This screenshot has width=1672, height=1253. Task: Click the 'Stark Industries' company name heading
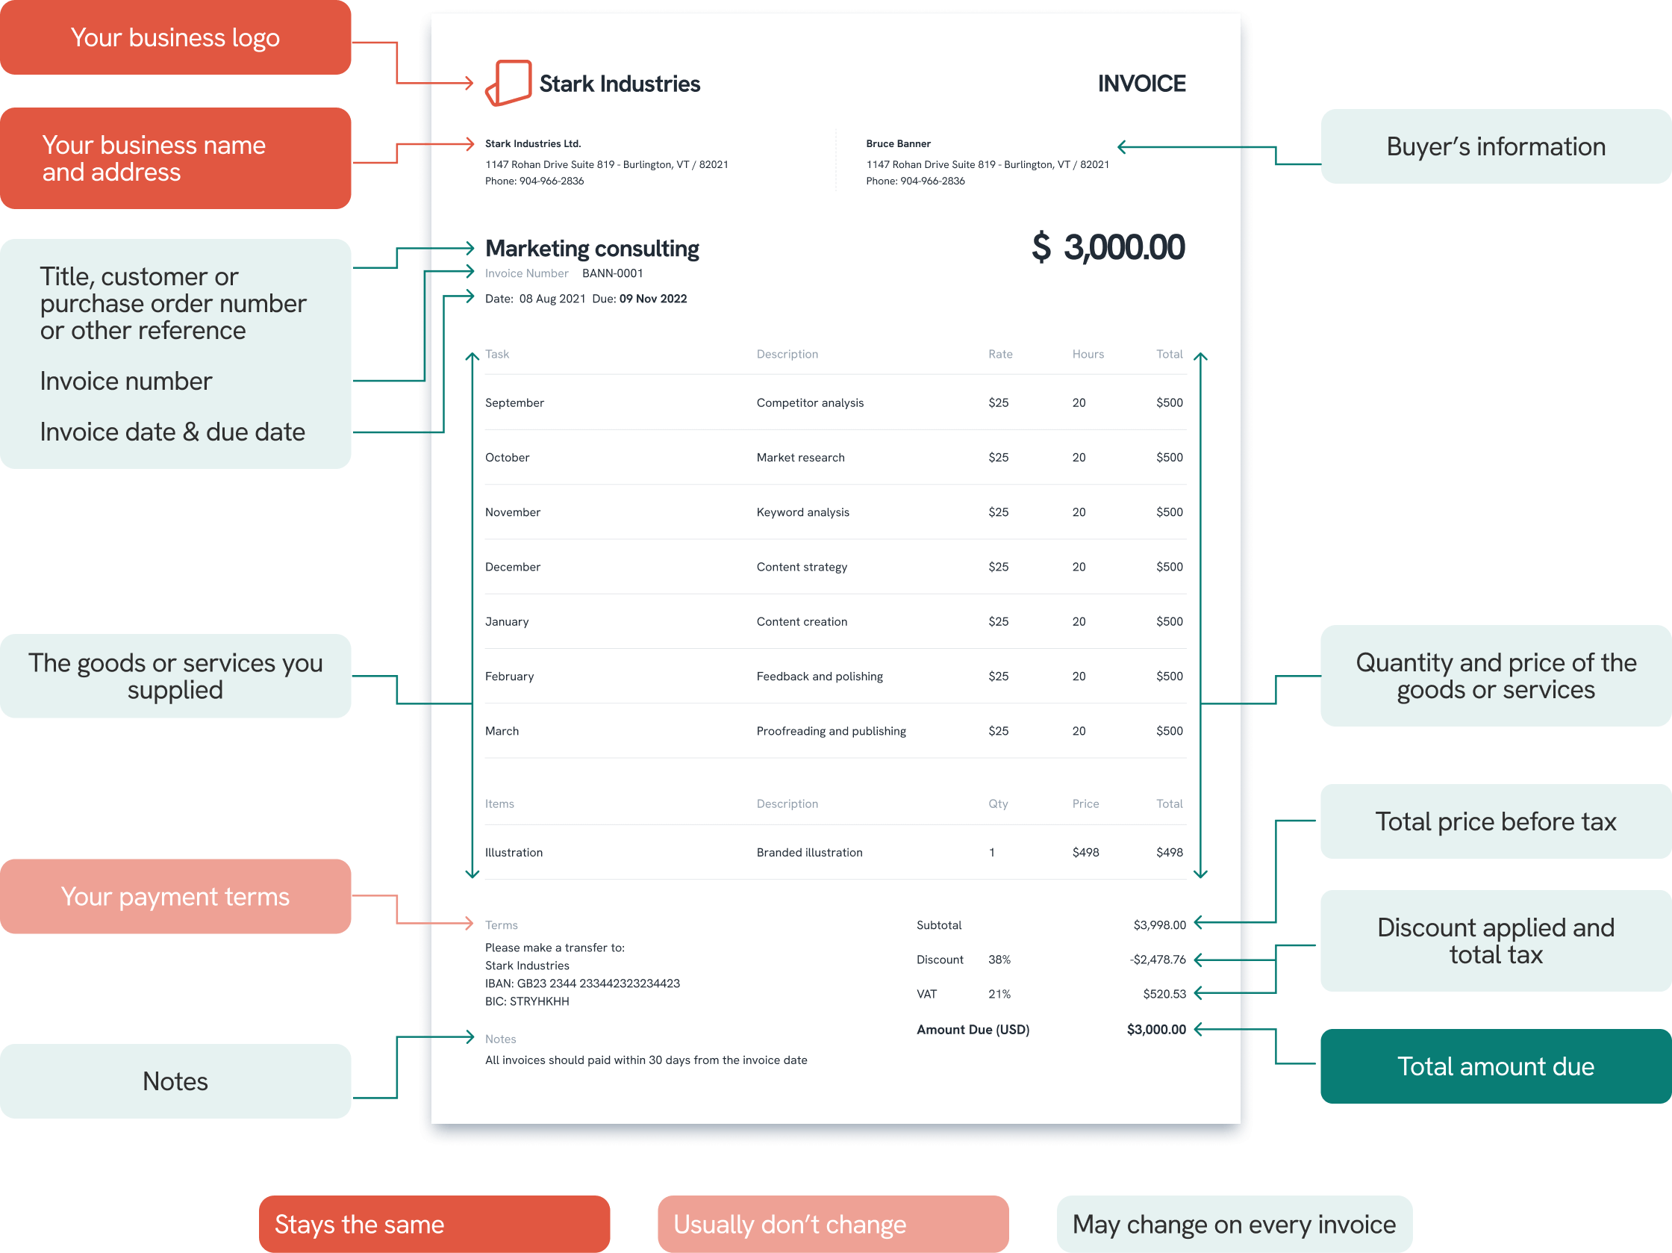point(620,83)
